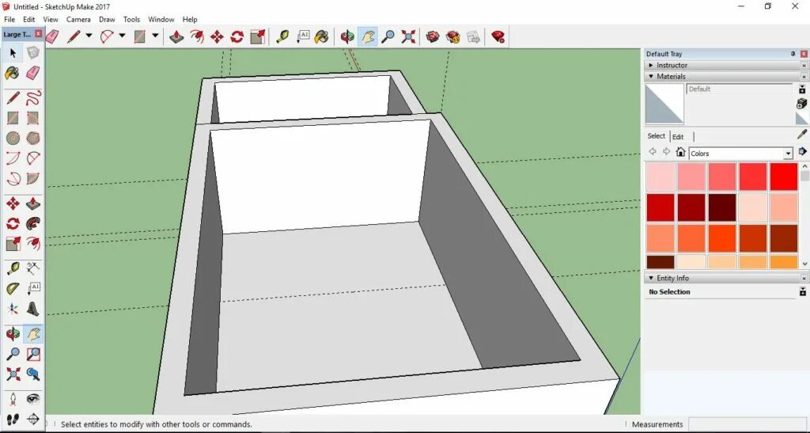
Task: Close the Large Tool Set toolbar
Action: pos(38,33)
